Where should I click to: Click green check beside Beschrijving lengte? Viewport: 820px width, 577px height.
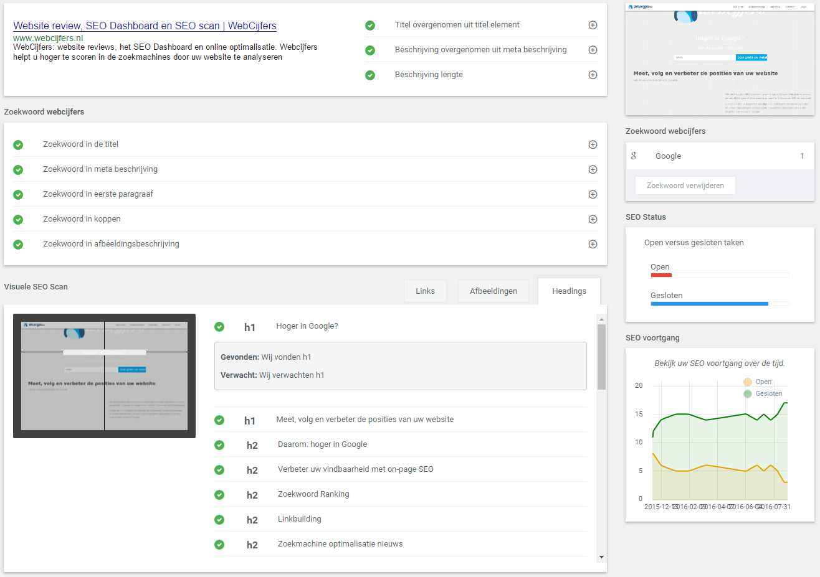click(370, 75)
